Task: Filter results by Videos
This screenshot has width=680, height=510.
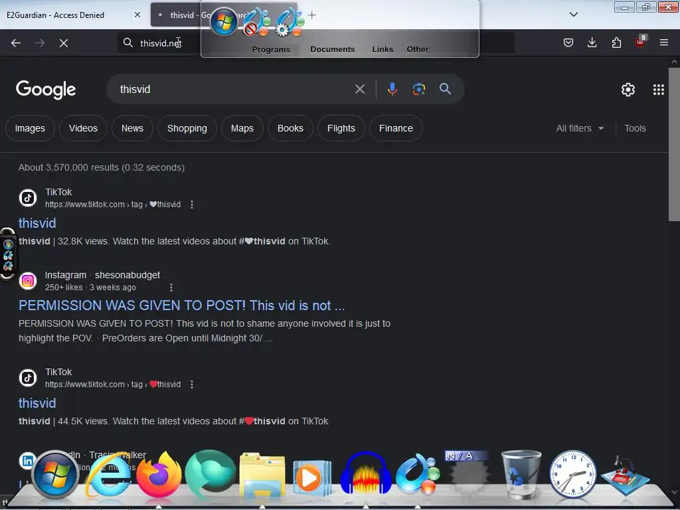Action: [83, 128]
